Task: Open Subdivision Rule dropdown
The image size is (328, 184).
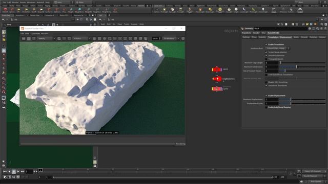Action: (277, 48)
